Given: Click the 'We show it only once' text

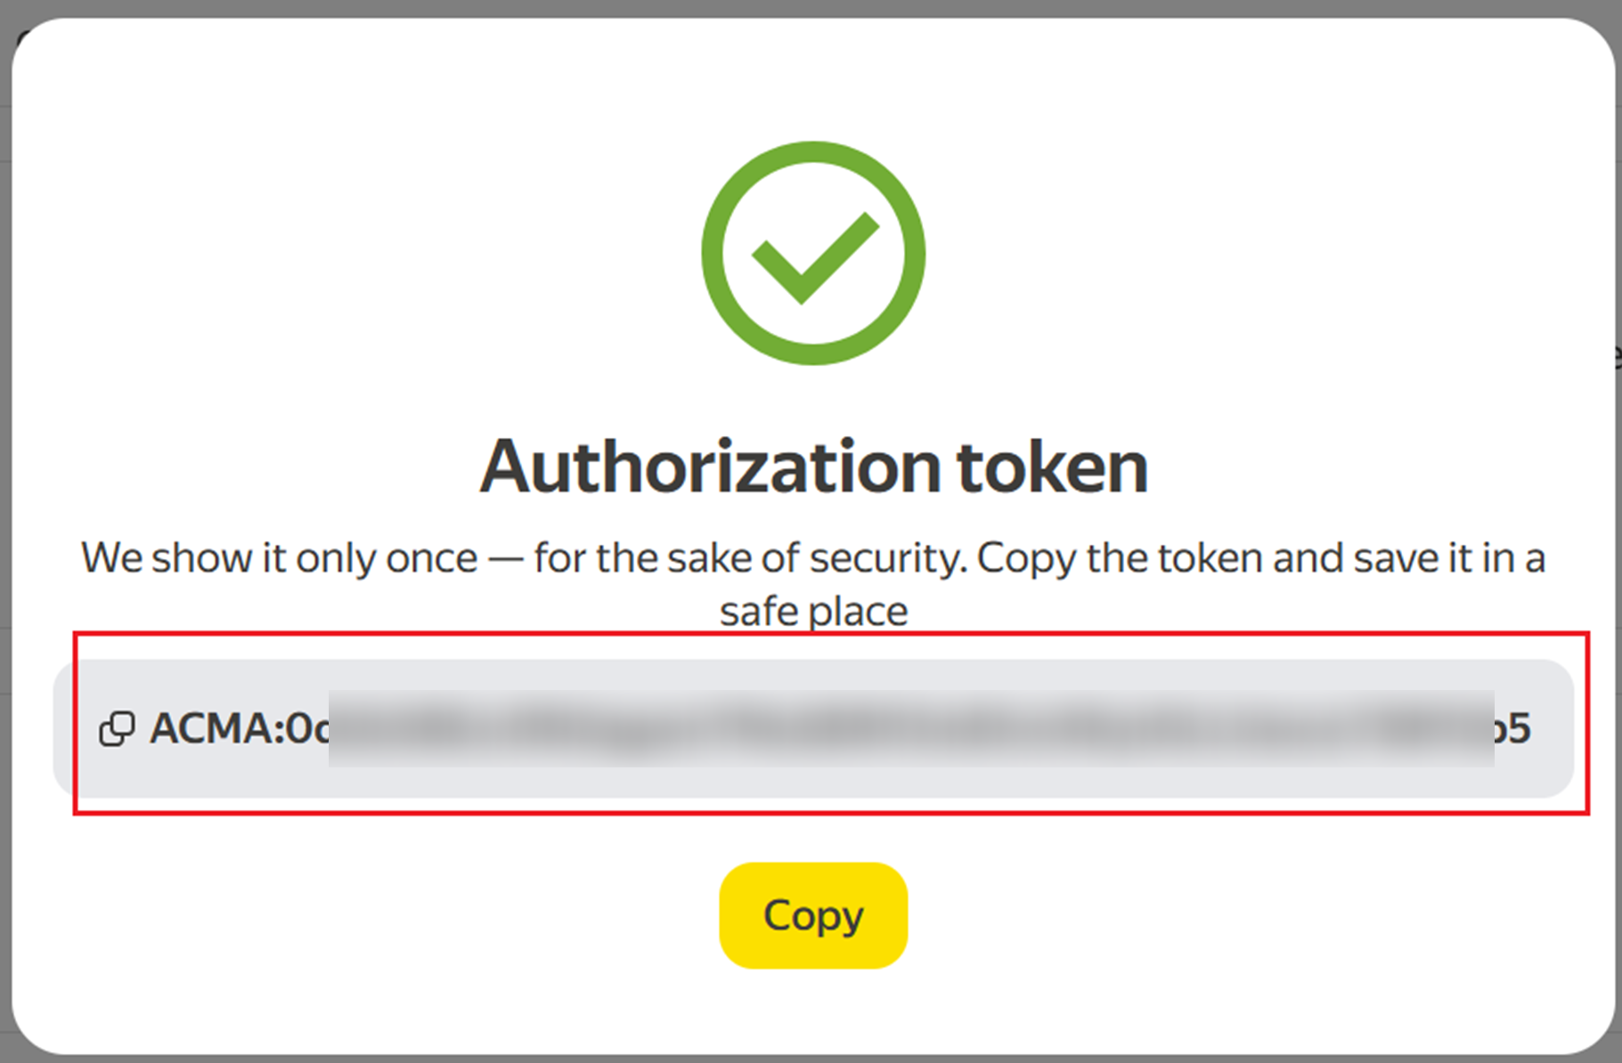Looking at the screenshot, I should (x=280, y=558).
